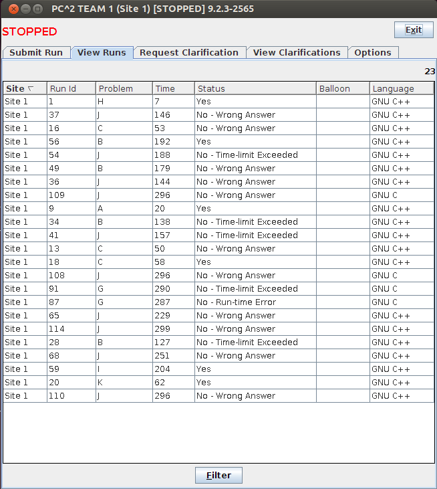Click the Exit button
437x489 pixels.
coord(414,30)
